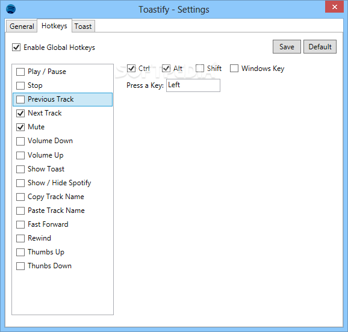Tick the Show Toast checkbox

20,169
